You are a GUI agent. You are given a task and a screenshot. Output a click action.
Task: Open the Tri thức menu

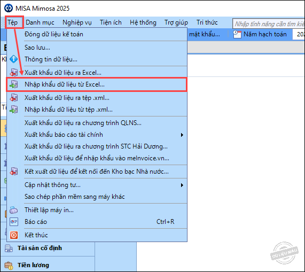click(207, 22)
